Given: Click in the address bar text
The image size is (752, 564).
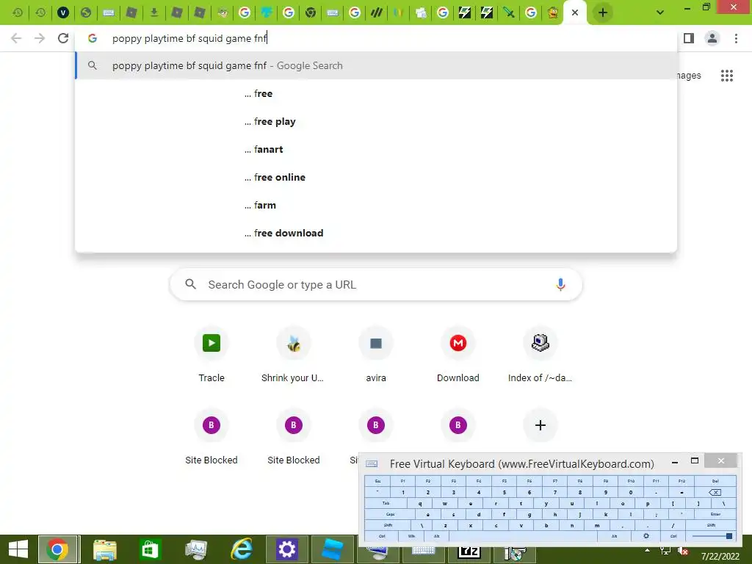Looking at the screenshot, I should pyautogui.click(x=189, y=38).
